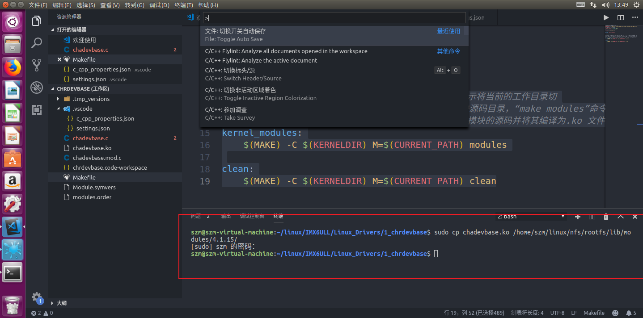
Task: Open the 编辑(E) menu
Action: coord(62,5)
